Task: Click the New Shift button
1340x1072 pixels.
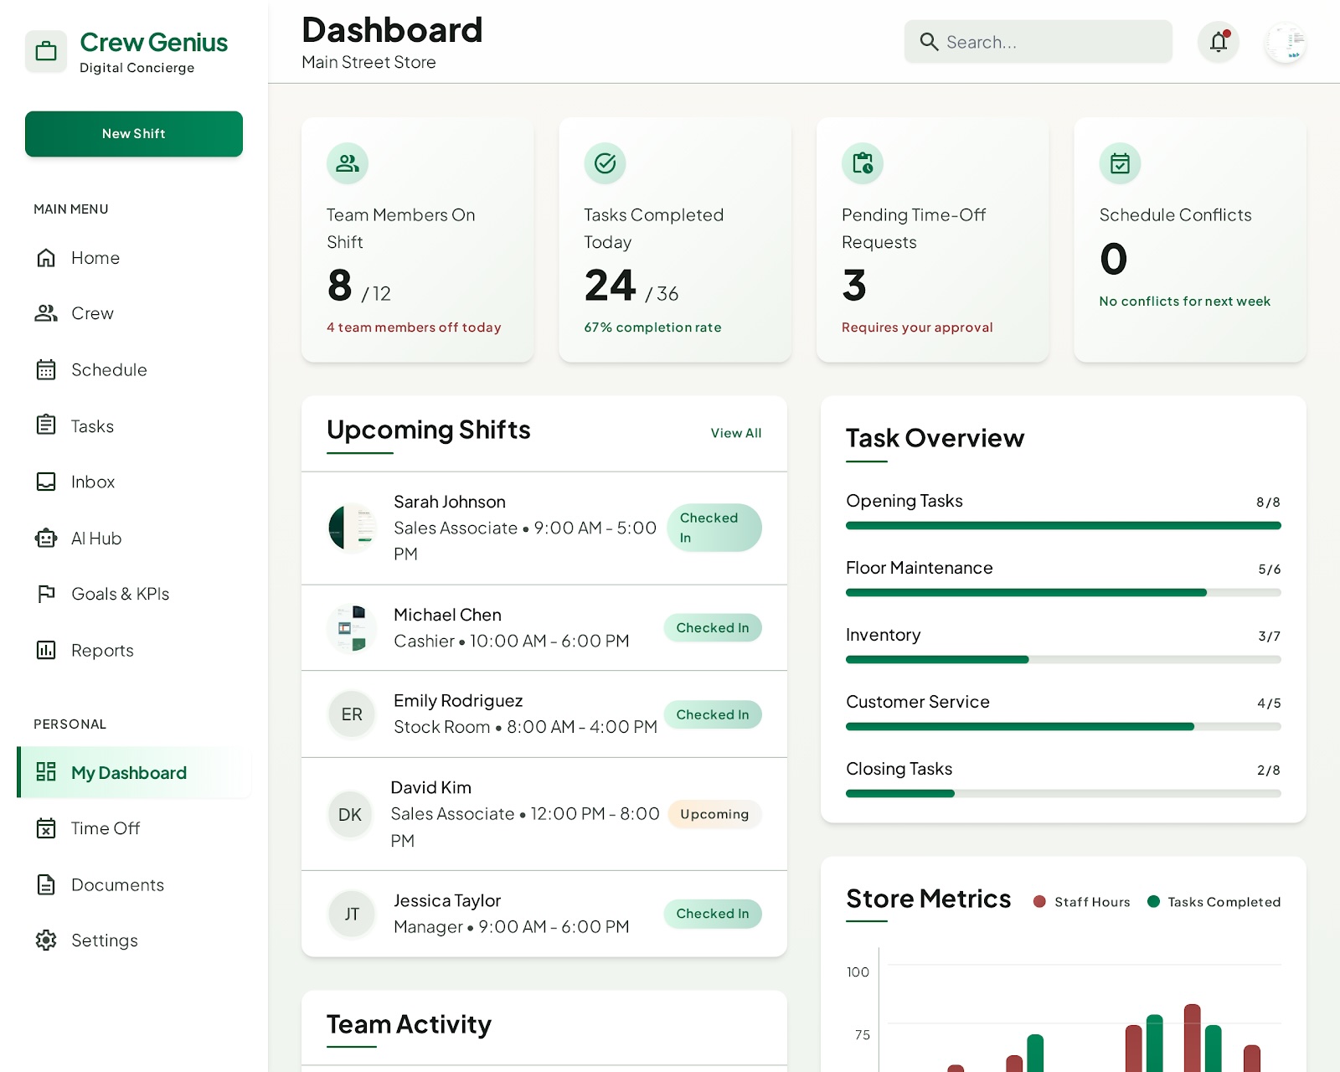Action: (x=134, y=134)
